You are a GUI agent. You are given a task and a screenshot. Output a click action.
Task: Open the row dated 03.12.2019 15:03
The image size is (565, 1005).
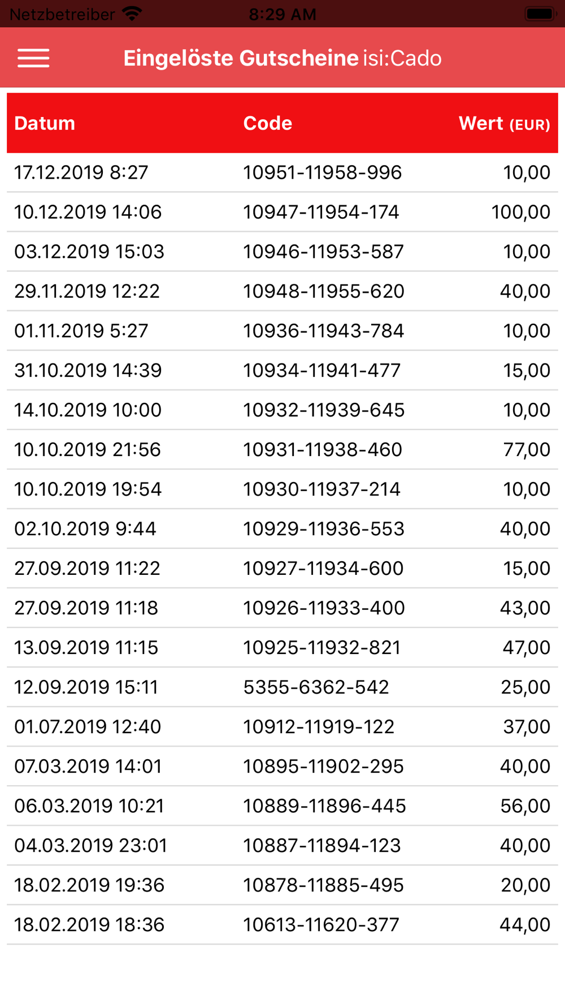(282, 252)
